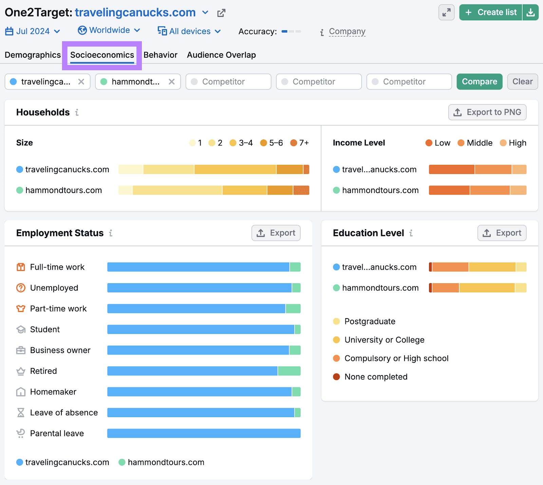Viewport: 543px width, 485px height.
Task: Click the devices icon next to All devices
Action: point(162,31)
